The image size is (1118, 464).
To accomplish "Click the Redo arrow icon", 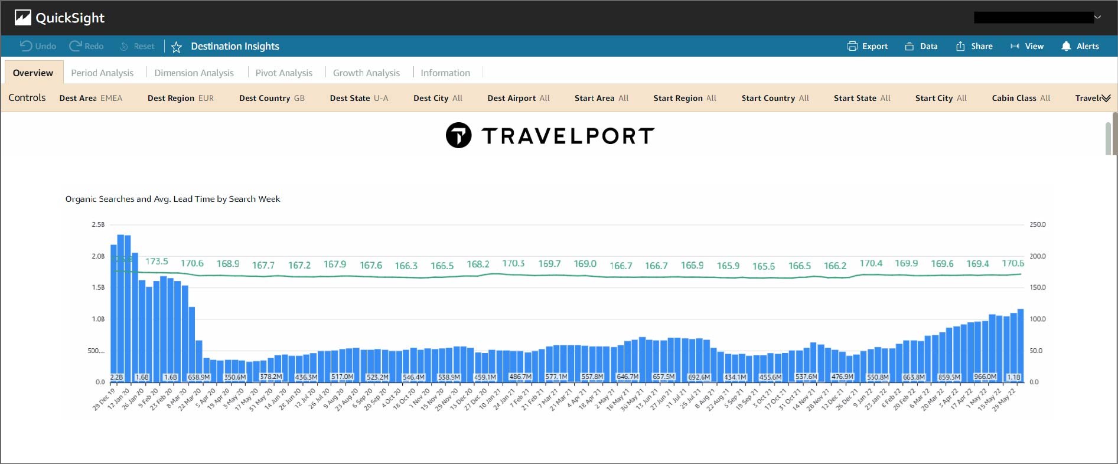I will (x=75, y=46).
